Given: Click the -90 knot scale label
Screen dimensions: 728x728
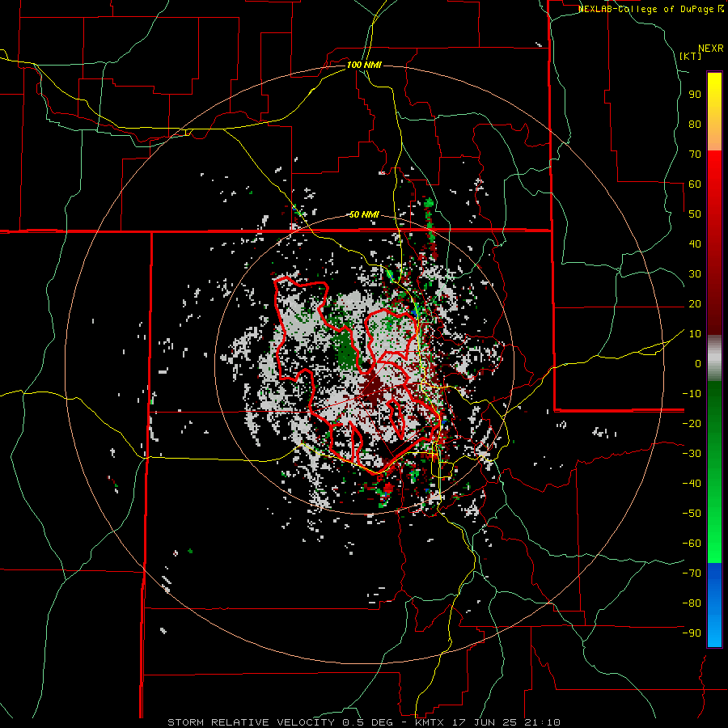Looking at the screenshot, I should pos(692,633).
